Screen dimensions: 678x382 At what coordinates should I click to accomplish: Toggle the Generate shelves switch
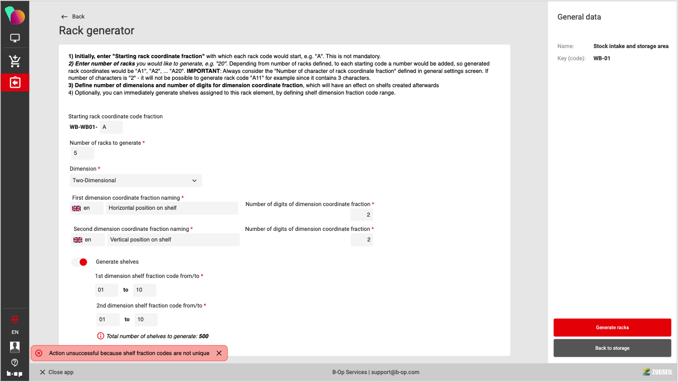(80, 262)
